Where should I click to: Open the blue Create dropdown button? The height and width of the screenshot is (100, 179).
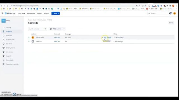click(56, 13)
